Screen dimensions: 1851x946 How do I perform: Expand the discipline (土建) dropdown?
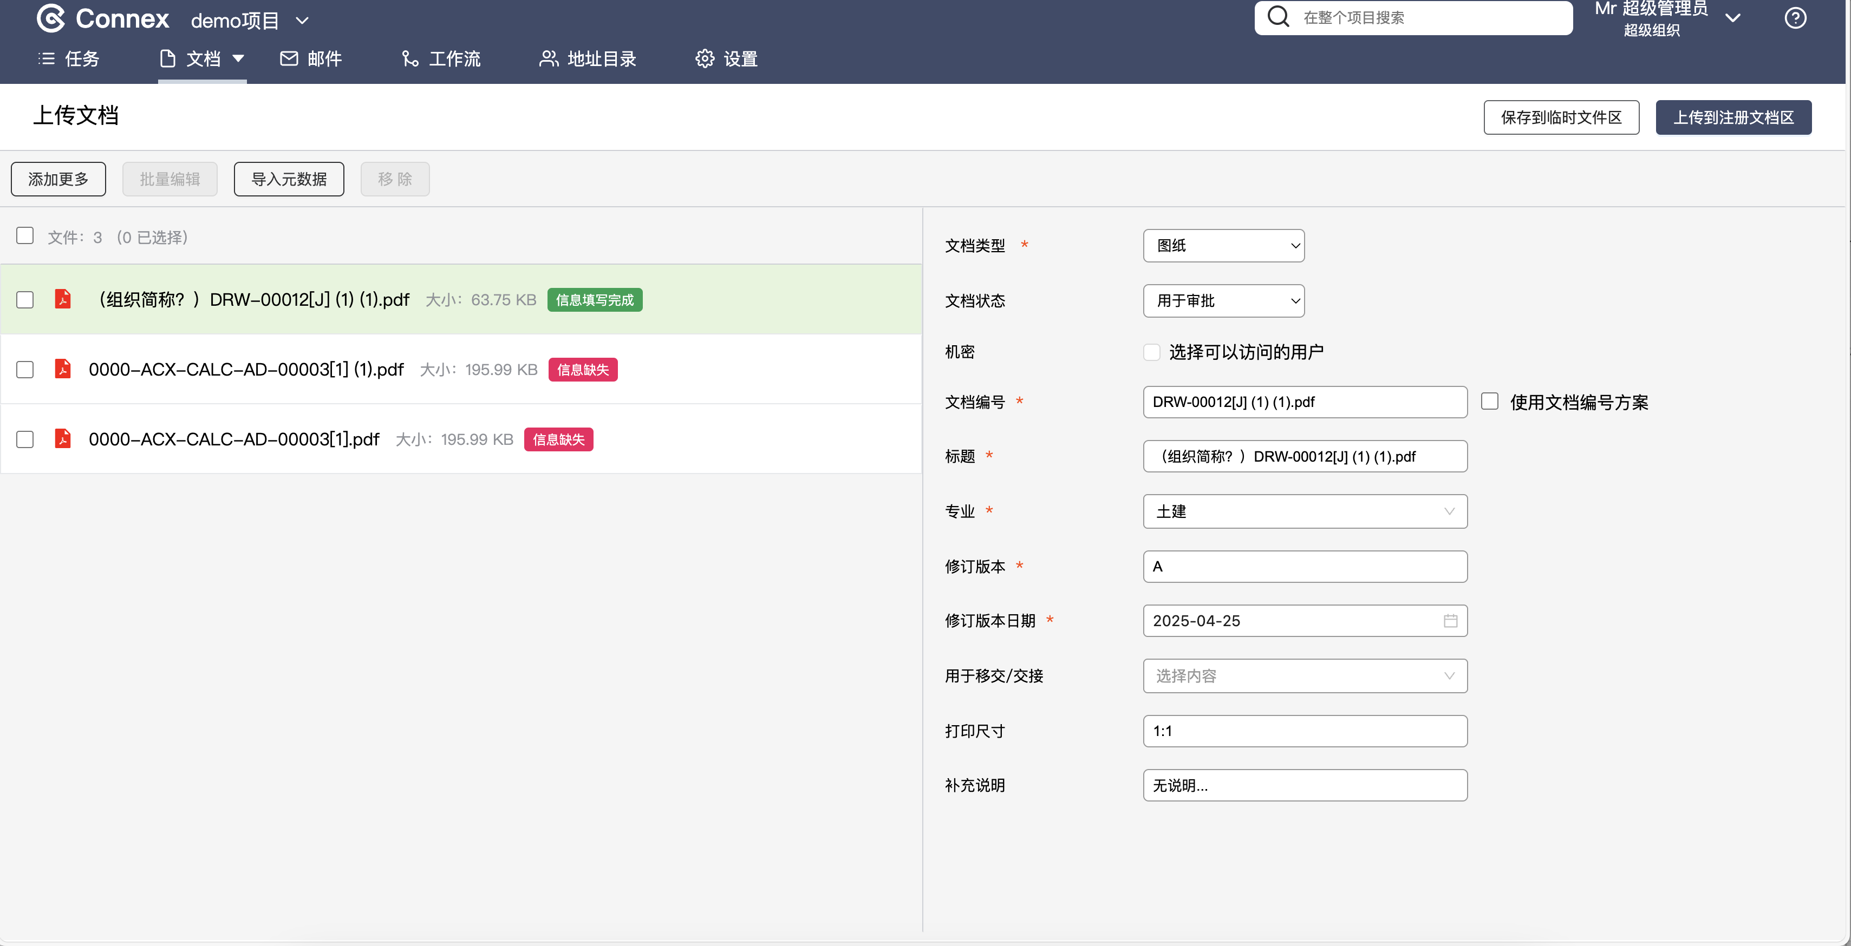1304,511
